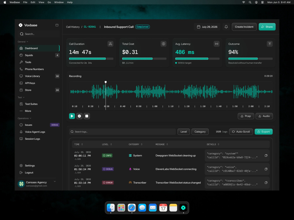The height and width of the screenshot is (220, 294).
Task: Click the Voxbase gear logo
Action: click(x=21, y=25)
